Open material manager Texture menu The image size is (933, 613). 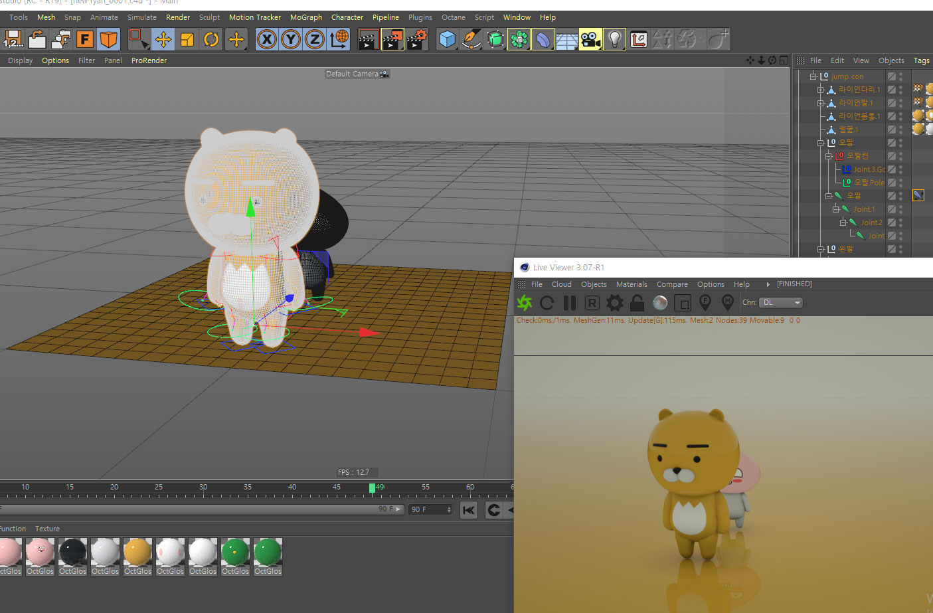47,529
